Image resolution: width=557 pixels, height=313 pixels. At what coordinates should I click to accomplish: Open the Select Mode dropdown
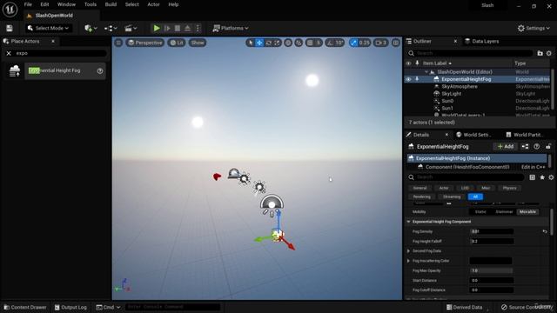tap(48, 28)
